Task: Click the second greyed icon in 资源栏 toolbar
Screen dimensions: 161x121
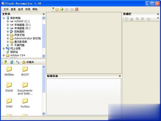Action: [x=131, y=19]
